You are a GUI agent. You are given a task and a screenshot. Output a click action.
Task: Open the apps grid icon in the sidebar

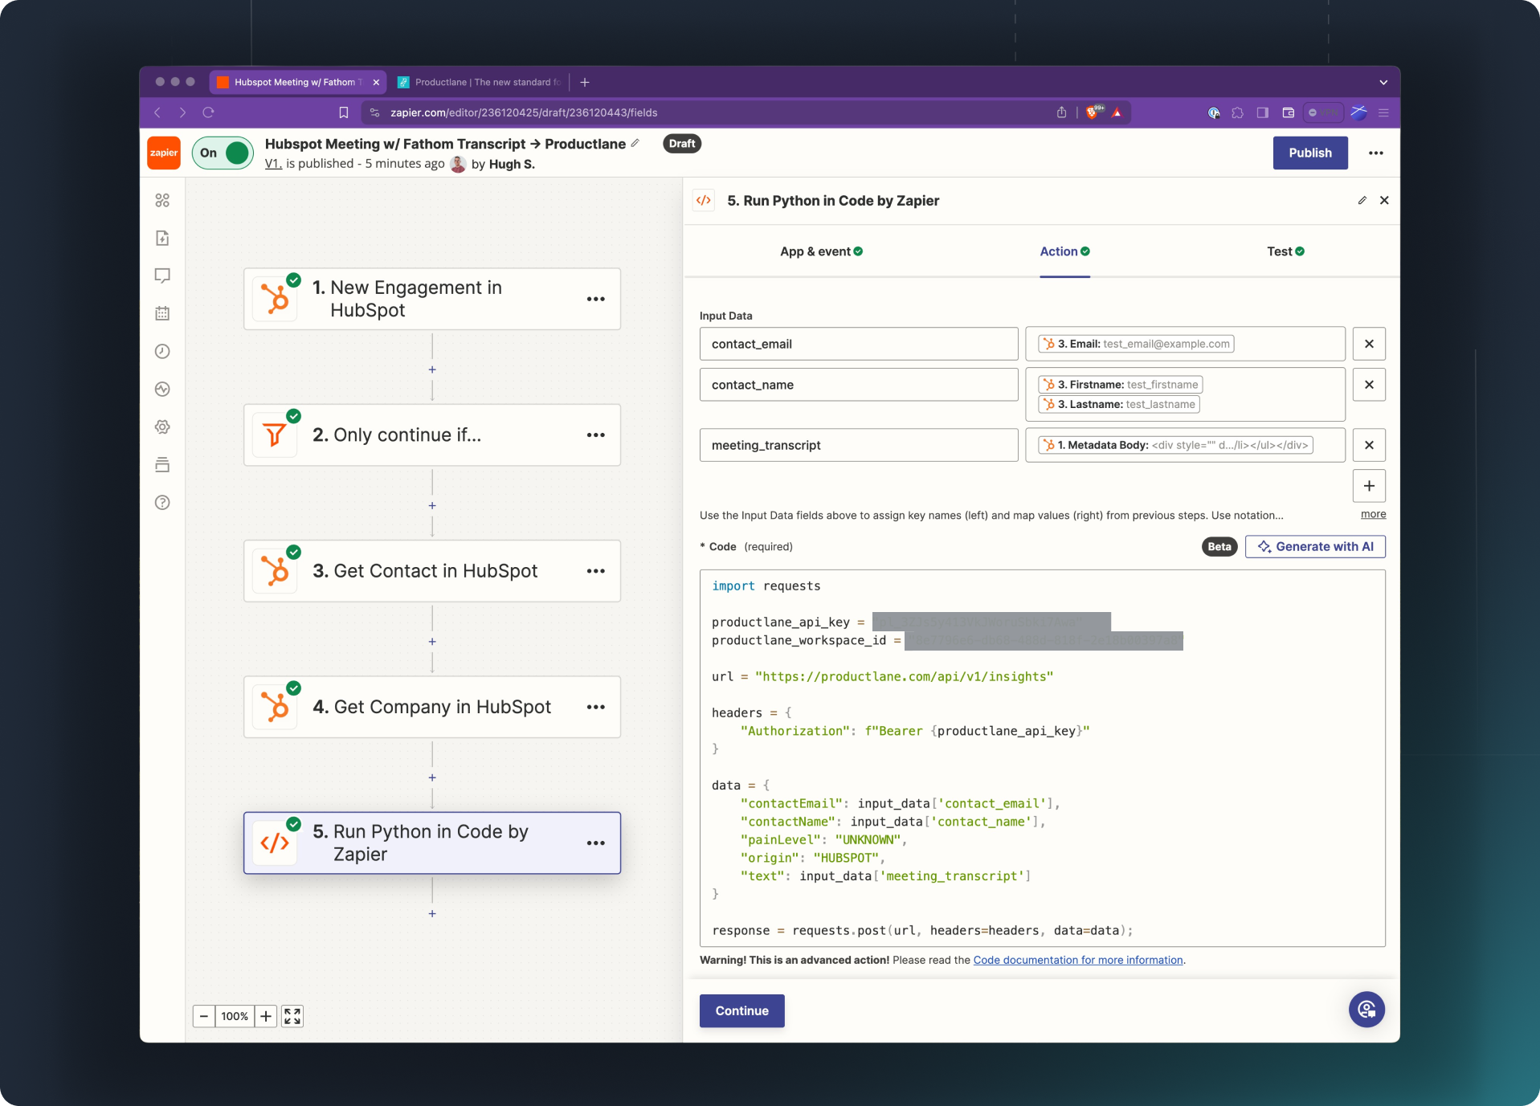coord(162,200)
